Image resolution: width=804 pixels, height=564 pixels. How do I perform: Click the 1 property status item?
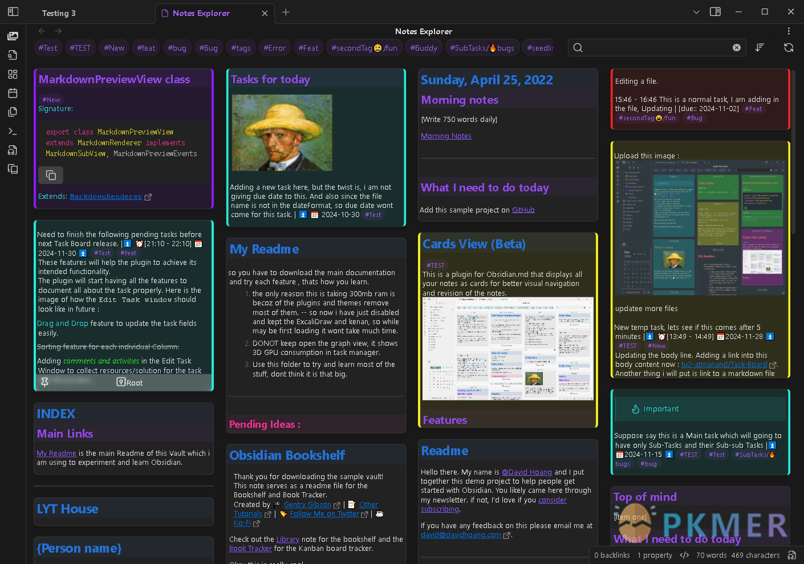coord(655,555)
